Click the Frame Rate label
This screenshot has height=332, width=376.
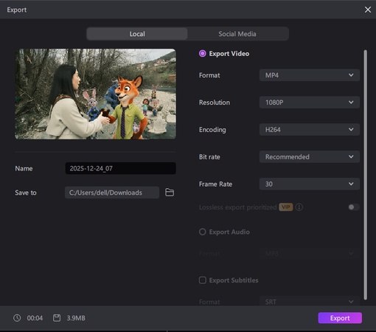[215, 184]
